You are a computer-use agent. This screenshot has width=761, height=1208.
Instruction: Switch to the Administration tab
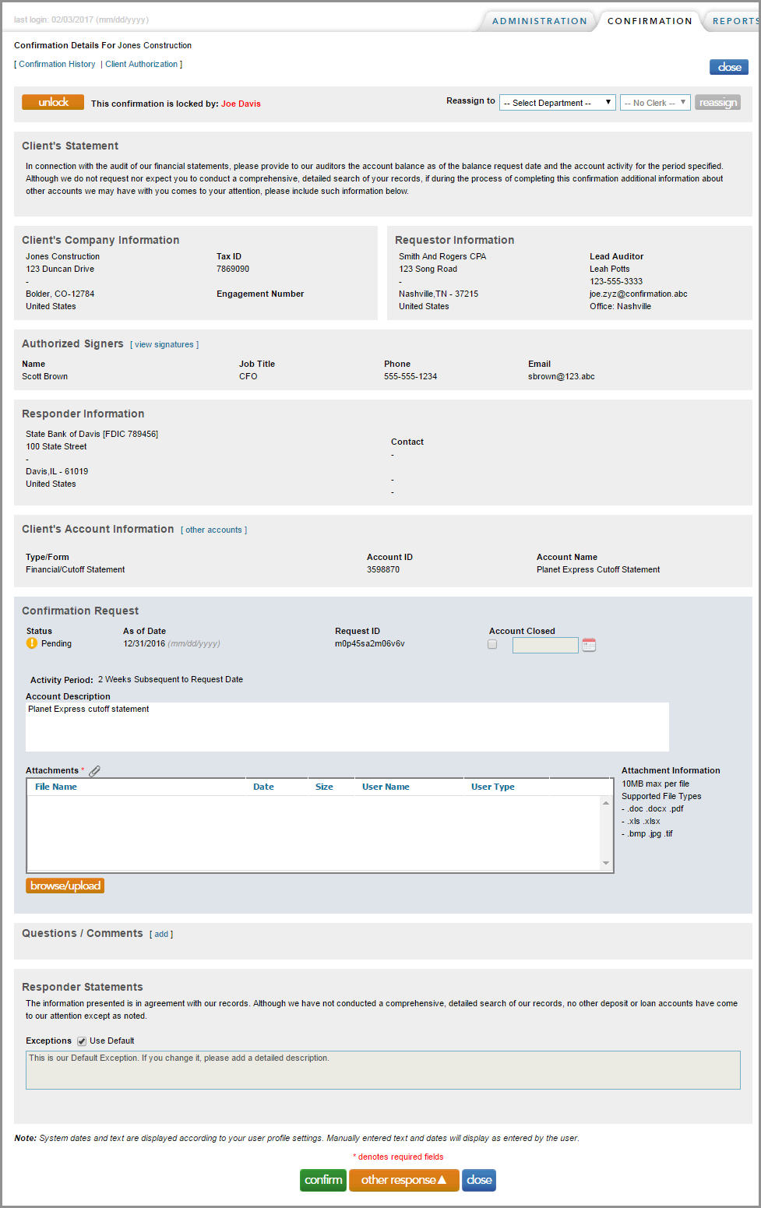pyautogui.click(x=540, y=21)
